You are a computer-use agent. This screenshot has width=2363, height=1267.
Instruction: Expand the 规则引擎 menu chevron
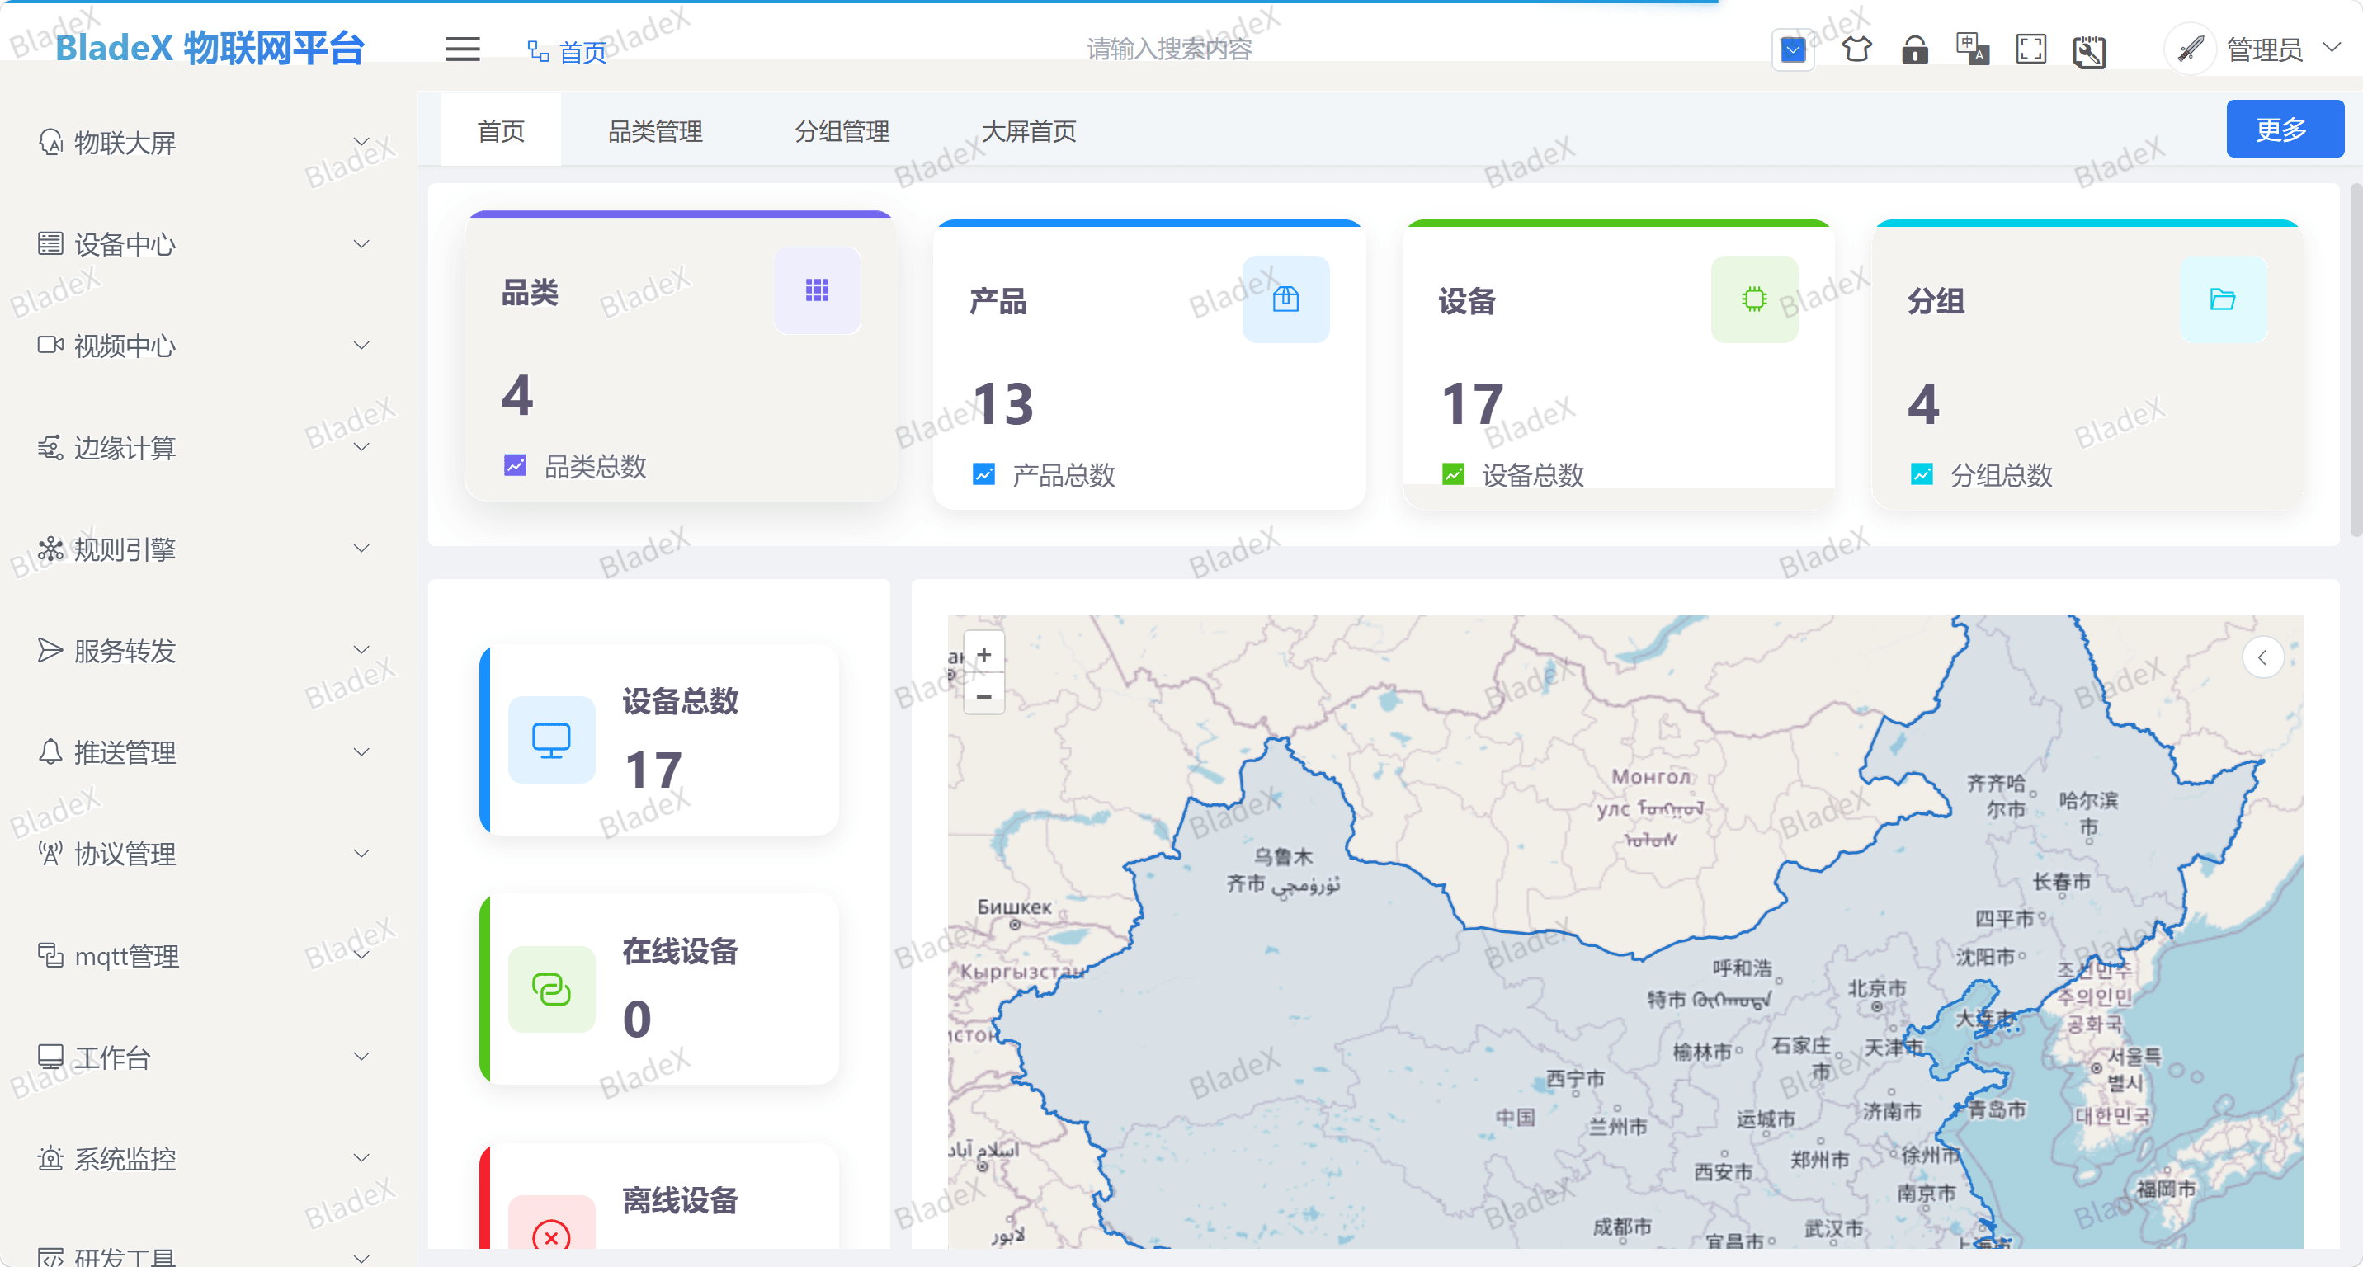[361, 549]
